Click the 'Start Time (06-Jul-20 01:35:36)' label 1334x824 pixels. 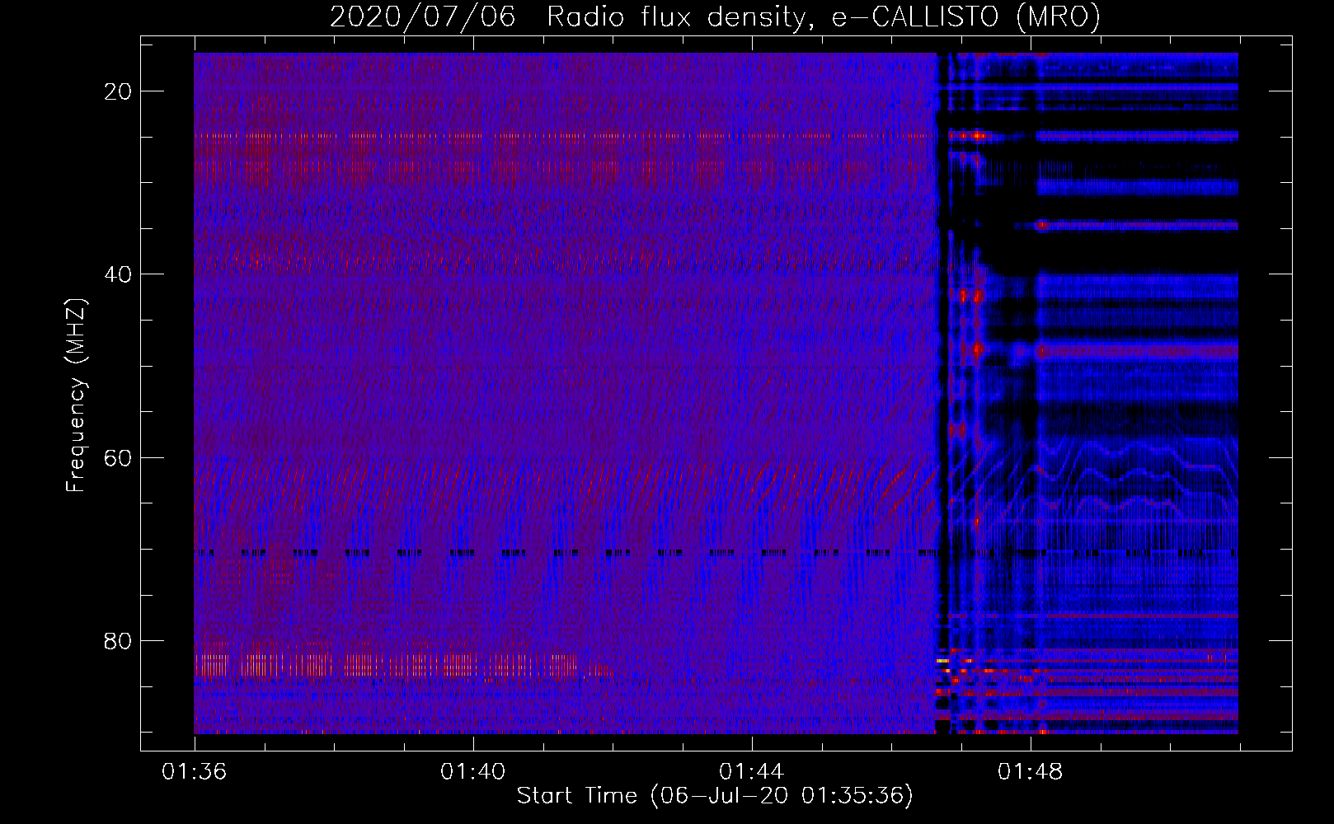[715, 796]
